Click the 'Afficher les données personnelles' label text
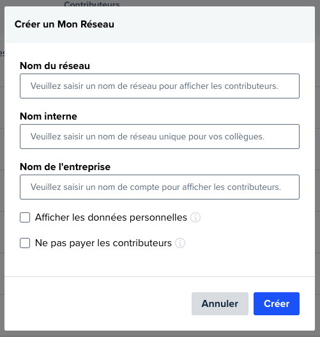 (111, 217)
